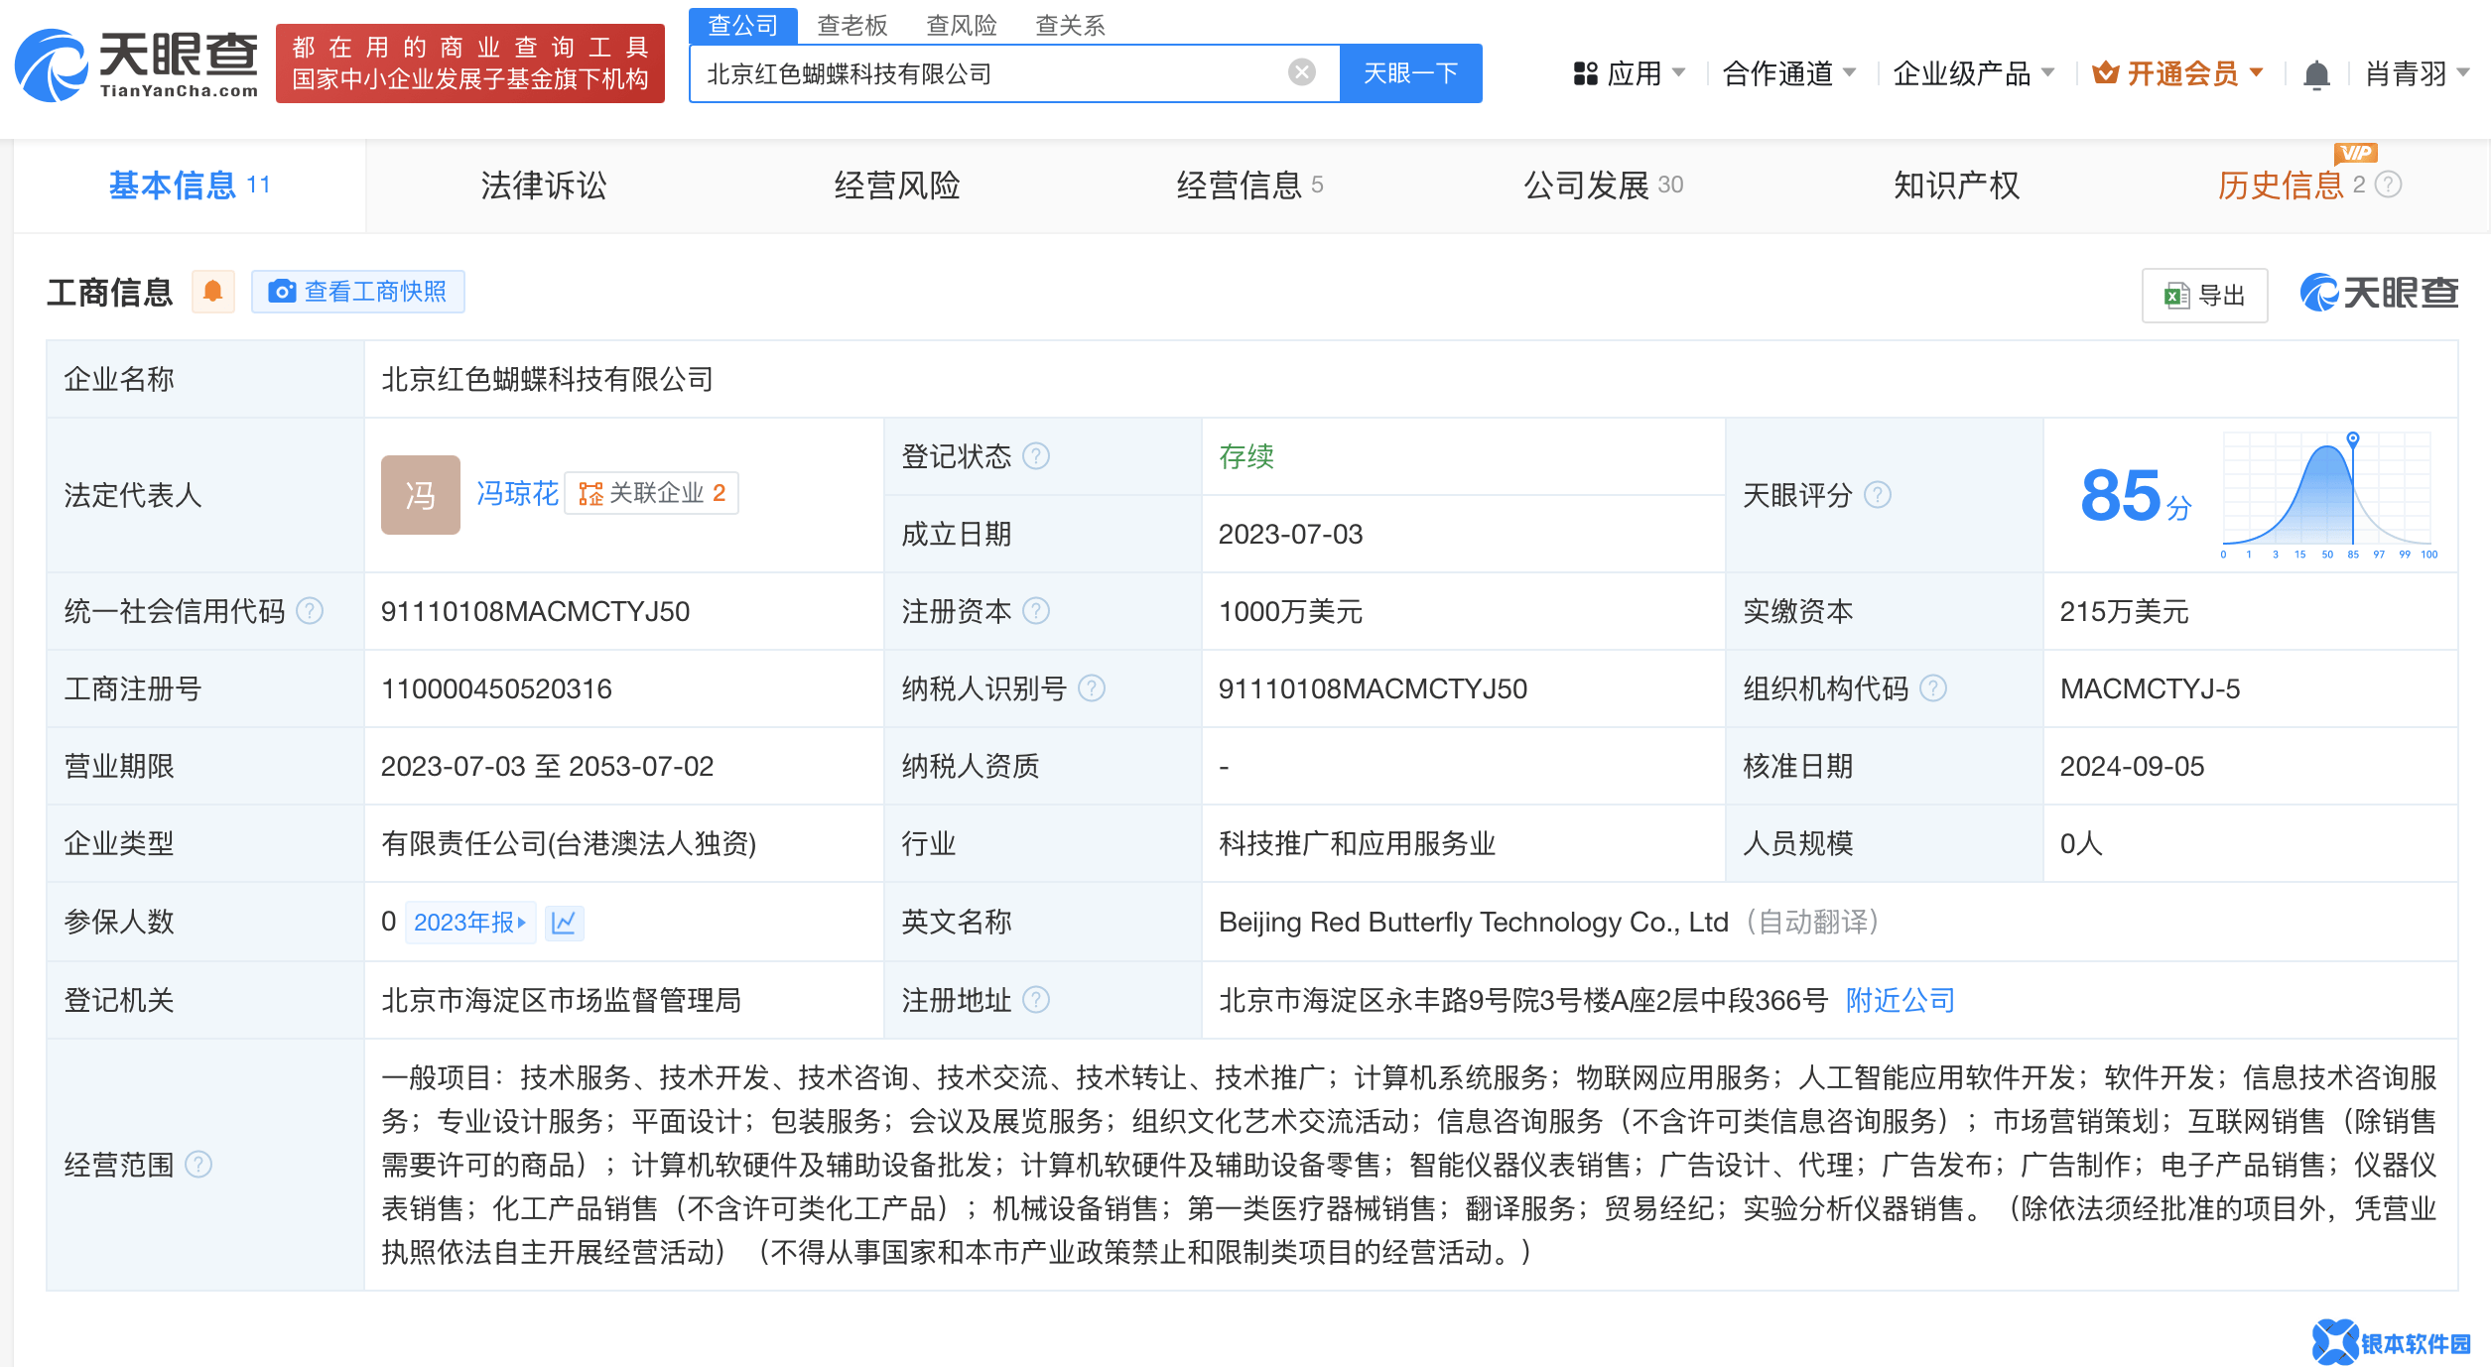The height and width of the screenshot is (1367, 2491).
Task: Click help icon beside 注册地址
Action: point(1036,1000)
